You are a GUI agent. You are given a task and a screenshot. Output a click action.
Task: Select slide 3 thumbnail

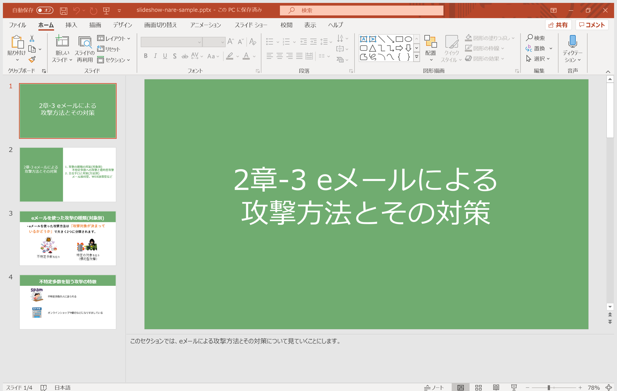[68, 238]
